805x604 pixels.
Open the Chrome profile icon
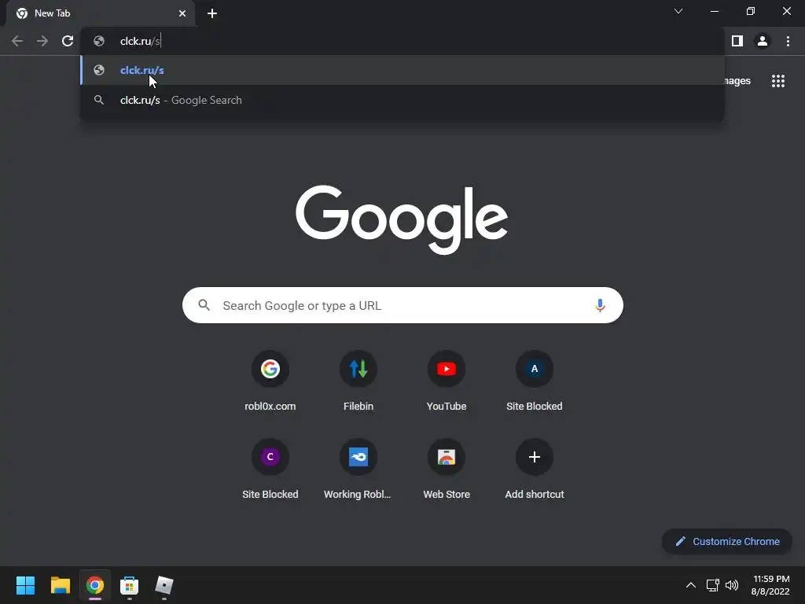click(763, 41)
